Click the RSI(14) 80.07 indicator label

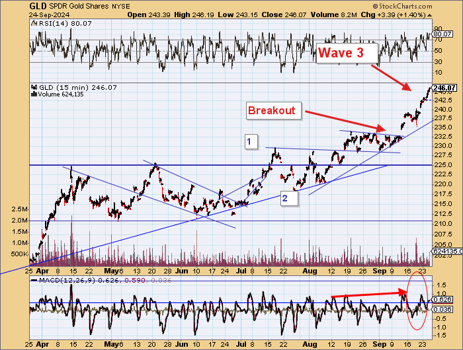pos(65,23)
